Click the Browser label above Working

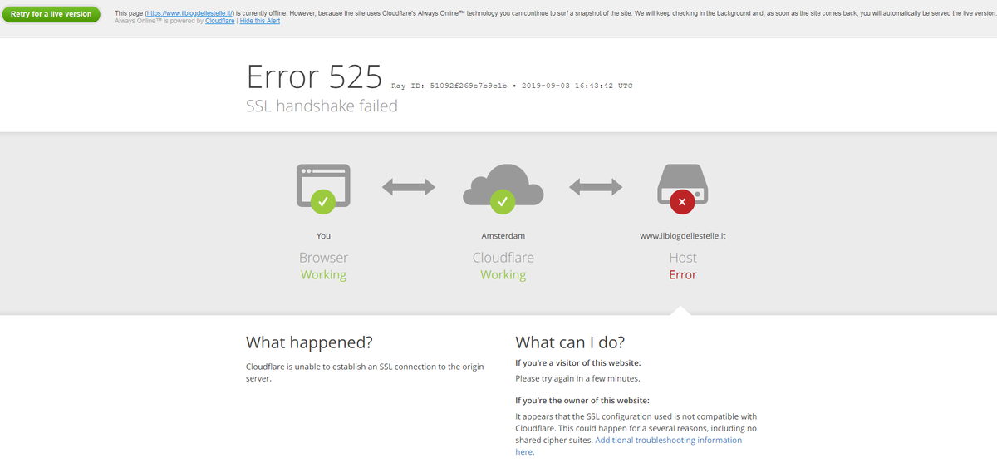tap(323, 258)
